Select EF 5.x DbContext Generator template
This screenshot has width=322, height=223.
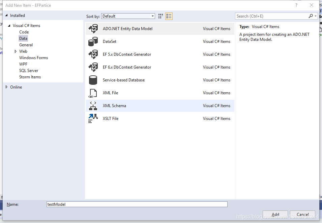click(x=160, y=54)
